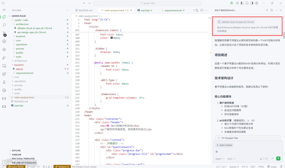Expand the green operations rules folder

click(21, 45)
